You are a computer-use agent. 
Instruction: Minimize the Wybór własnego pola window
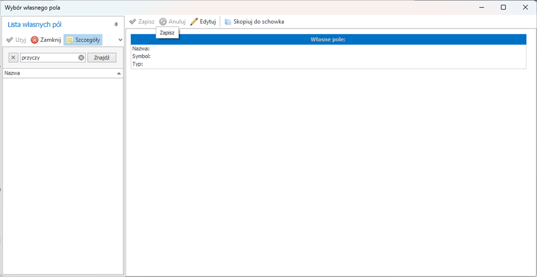pyautogui.click(x=481, y=7)
